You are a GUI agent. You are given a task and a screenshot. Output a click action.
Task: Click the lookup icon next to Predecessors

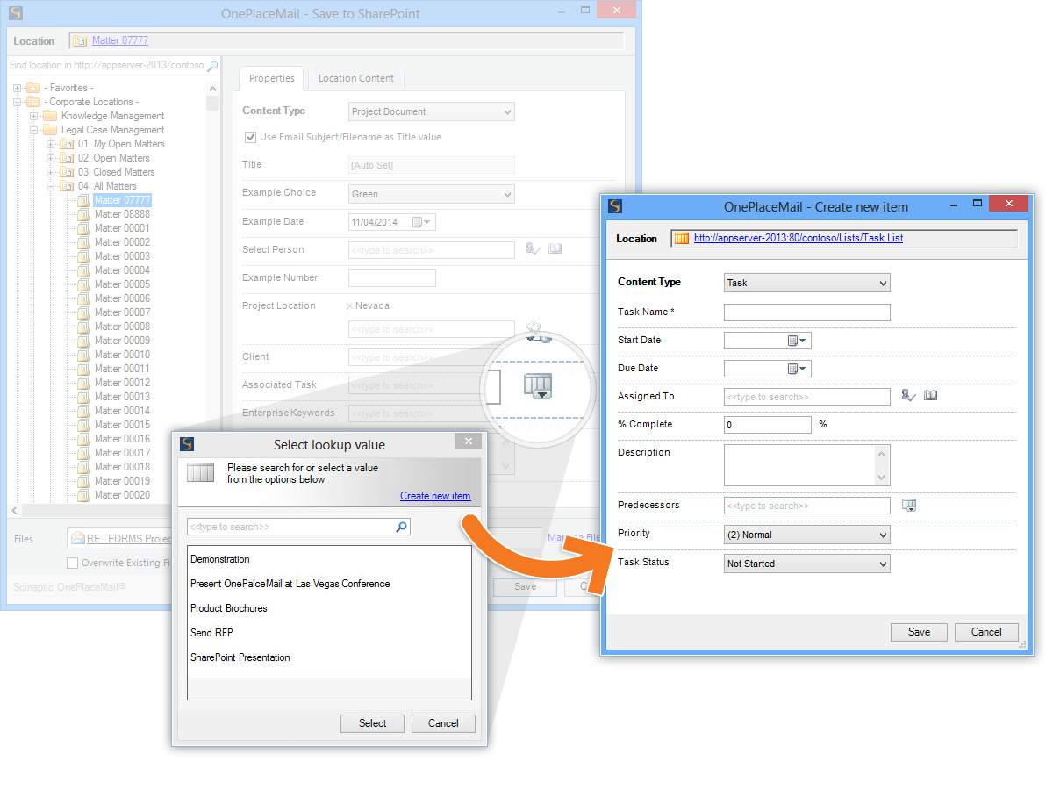point(909,505)
